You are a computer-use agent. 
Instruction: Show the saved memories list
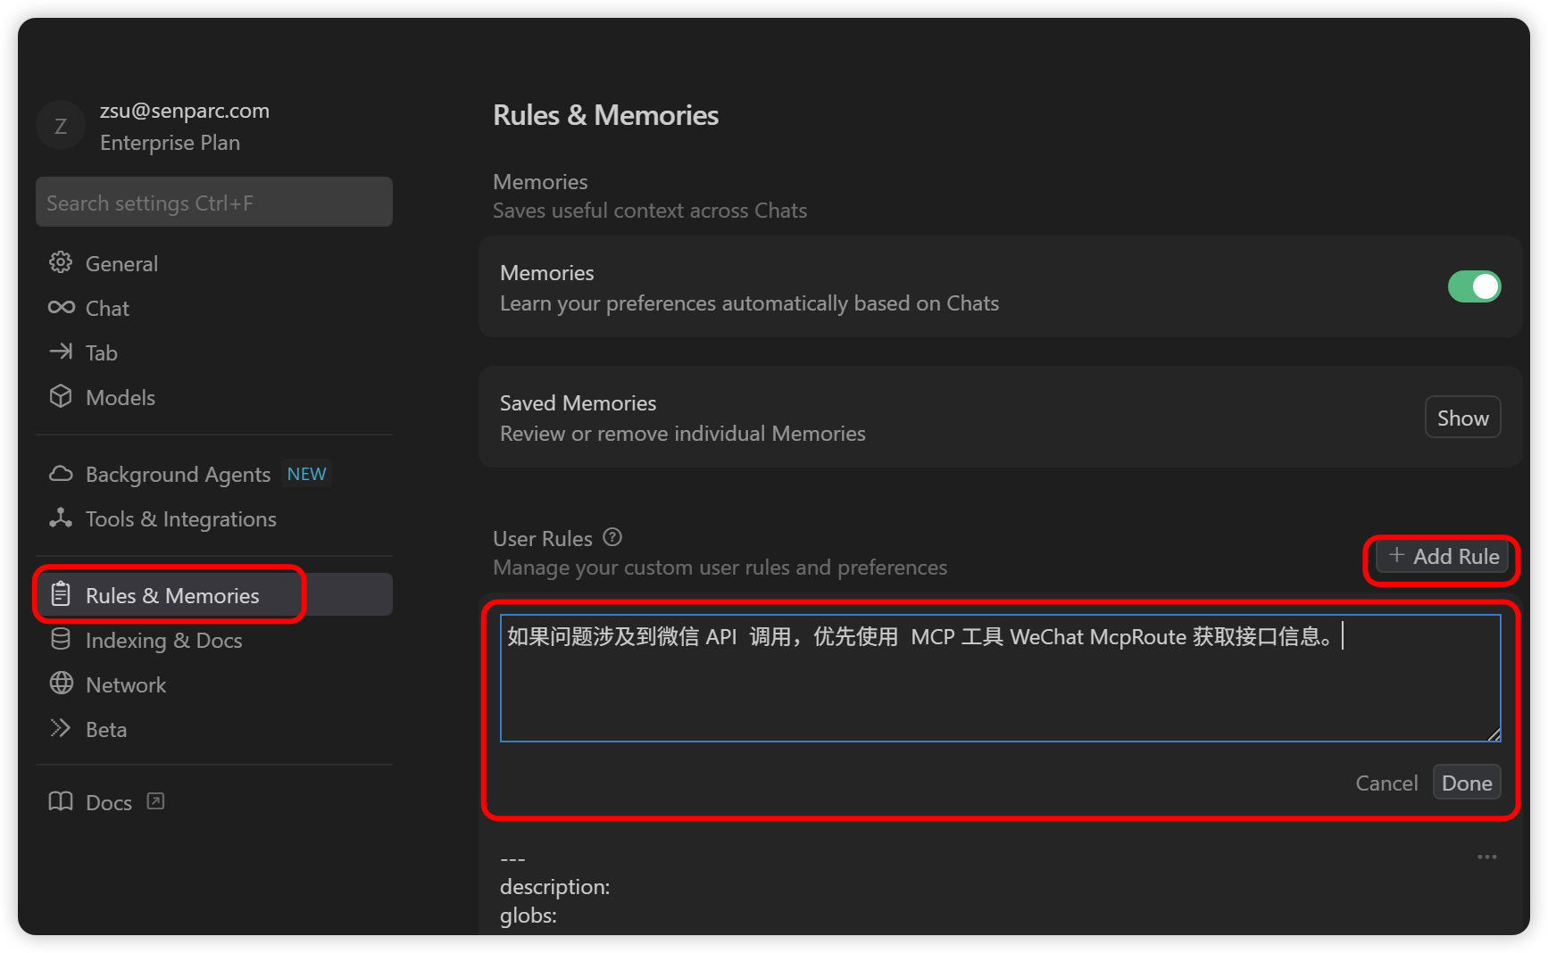click(x=1462, y=418)
